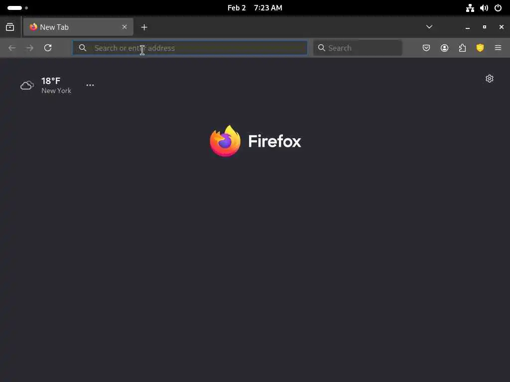Close the Firefox window

coord(501,27)
